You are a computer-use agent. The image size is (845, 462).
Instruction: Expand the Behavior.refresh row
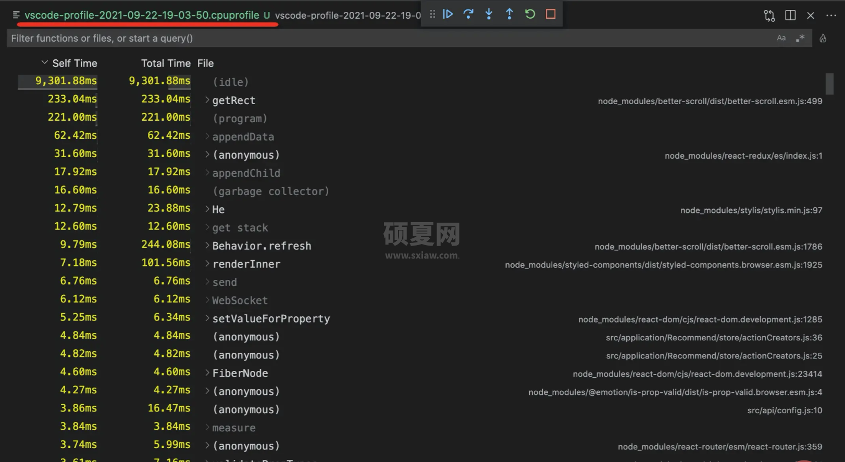pos(207,246)
